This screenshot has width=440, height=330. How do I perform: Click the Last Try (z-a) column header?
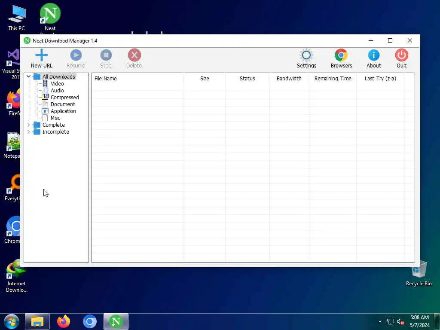click(380, 79)
